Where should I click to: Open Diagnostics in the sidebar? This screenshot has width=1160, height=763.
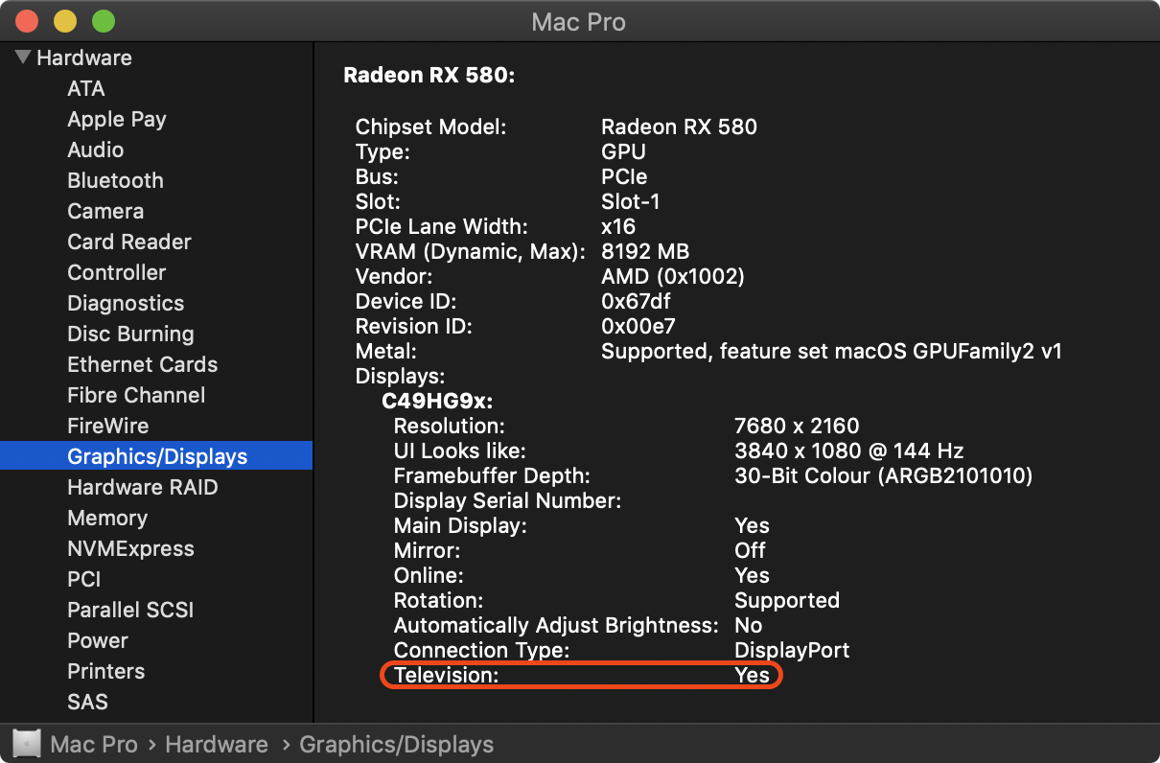click(126, 303)
